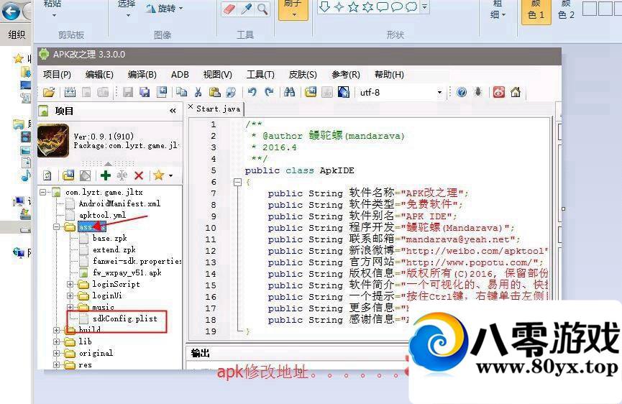Open the 编辑(E) menu
Screen dimensions: 622x404
click(x=99, y=75)
